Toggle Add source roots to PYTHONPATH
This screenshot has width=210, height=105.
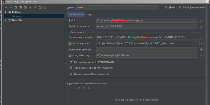click(x=71, y=67)
